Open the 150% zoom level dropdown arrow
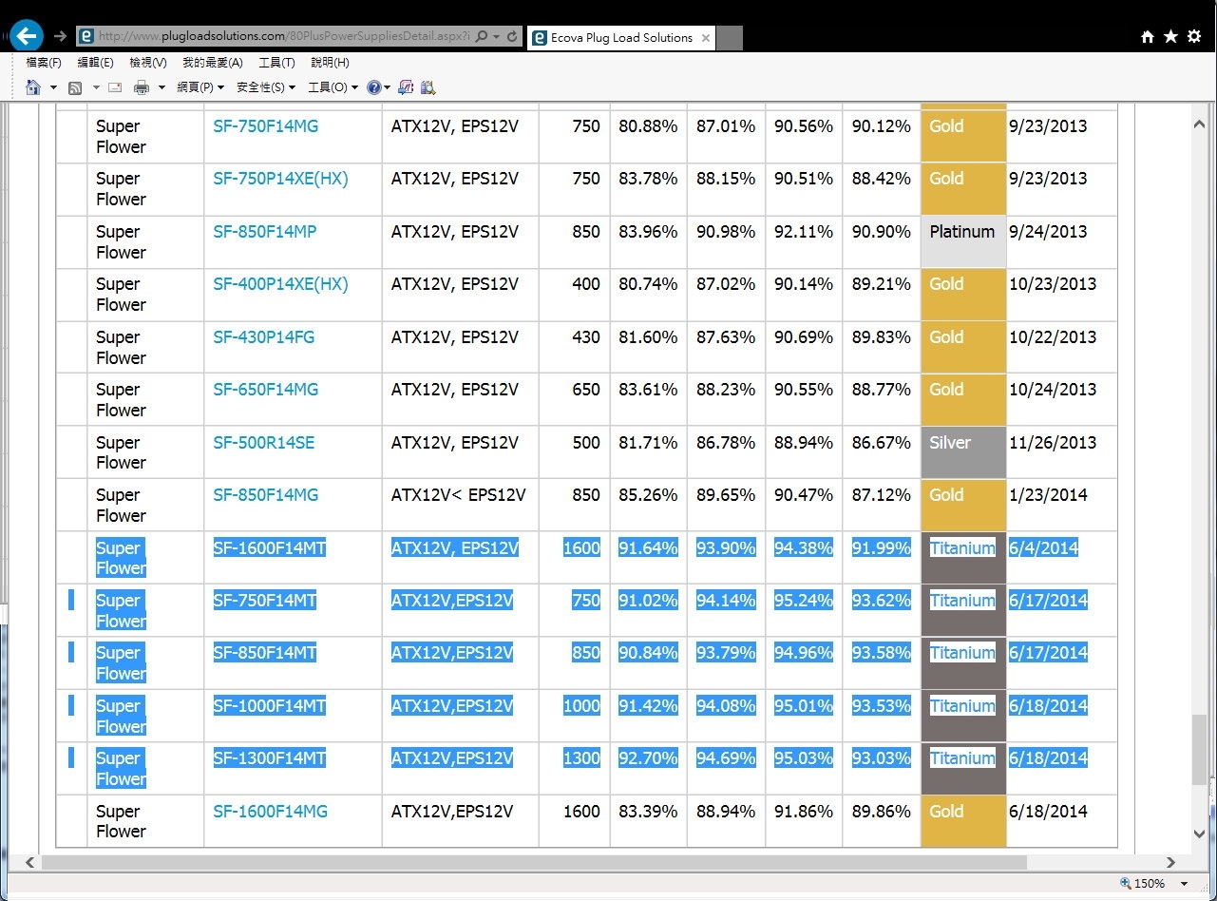 1184,884
